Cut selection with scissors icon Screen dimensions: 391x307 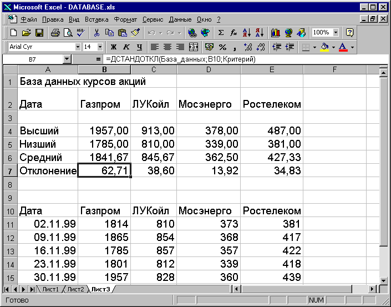tap(97, 33)
